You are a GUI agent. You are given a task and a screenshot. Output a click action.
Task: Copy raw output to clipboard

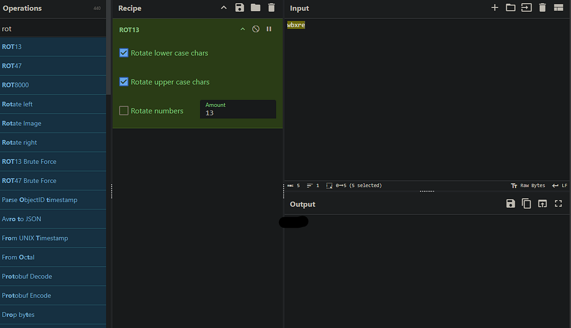pyautogui.click(x=526, y=204)
